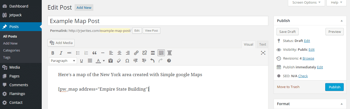Click the SEO Check link
350x109 pixels.
click(303, 76)
